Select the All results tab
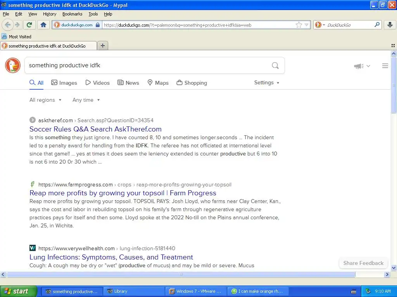Image resolution: width=397 pixels, height=297 pixels. 36,83
